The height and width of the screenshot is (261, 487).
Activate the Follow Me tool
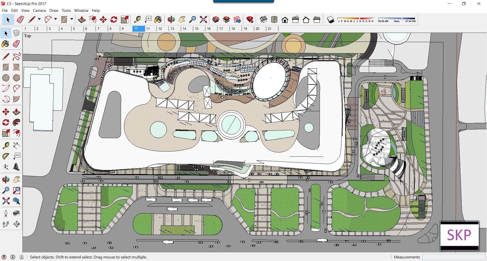point(16,122)
